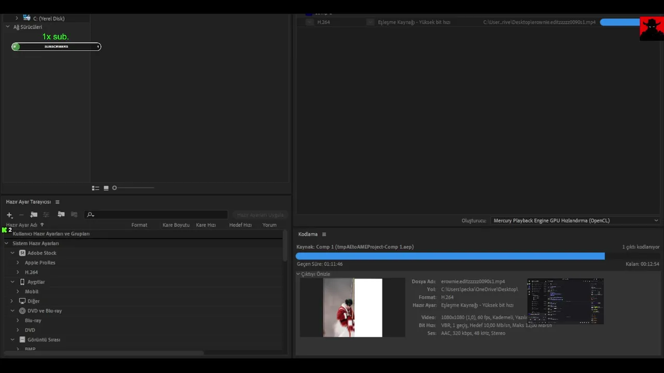The image size is (664, 373).
Task: Click the Görüntü Sırası group icon
Action: coord(22,340)
